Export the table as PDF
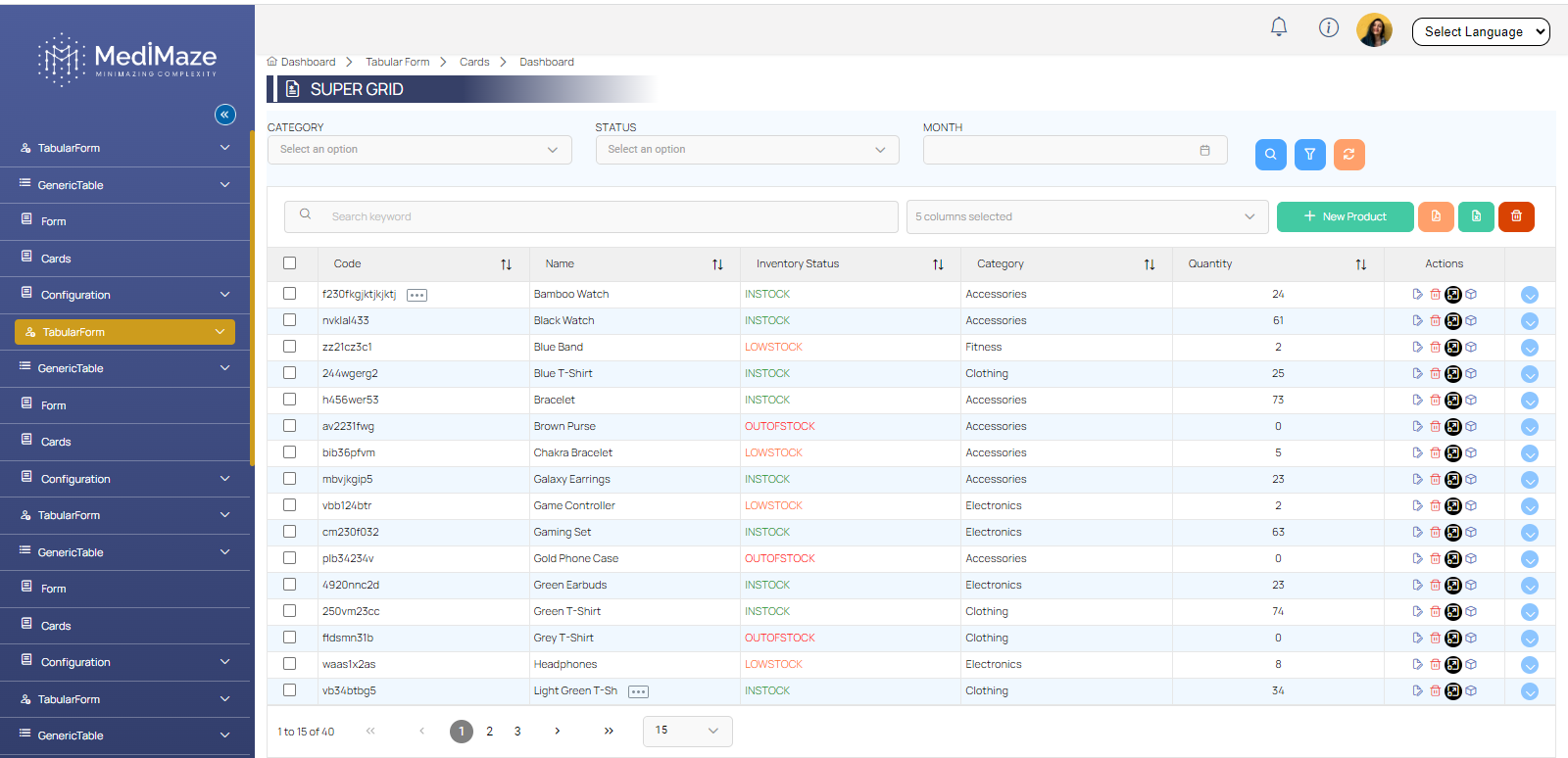 click(x=1436, y=216)
